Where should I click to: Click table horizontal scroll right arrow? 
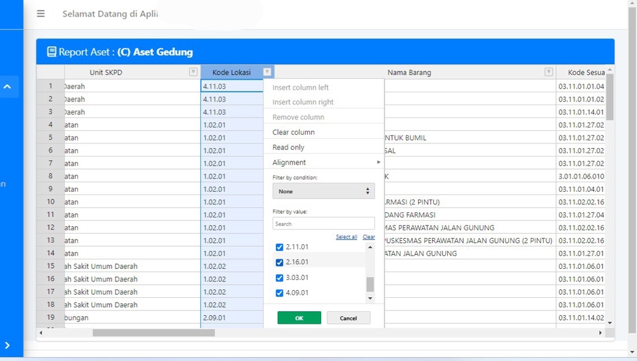tap(601, 332)
